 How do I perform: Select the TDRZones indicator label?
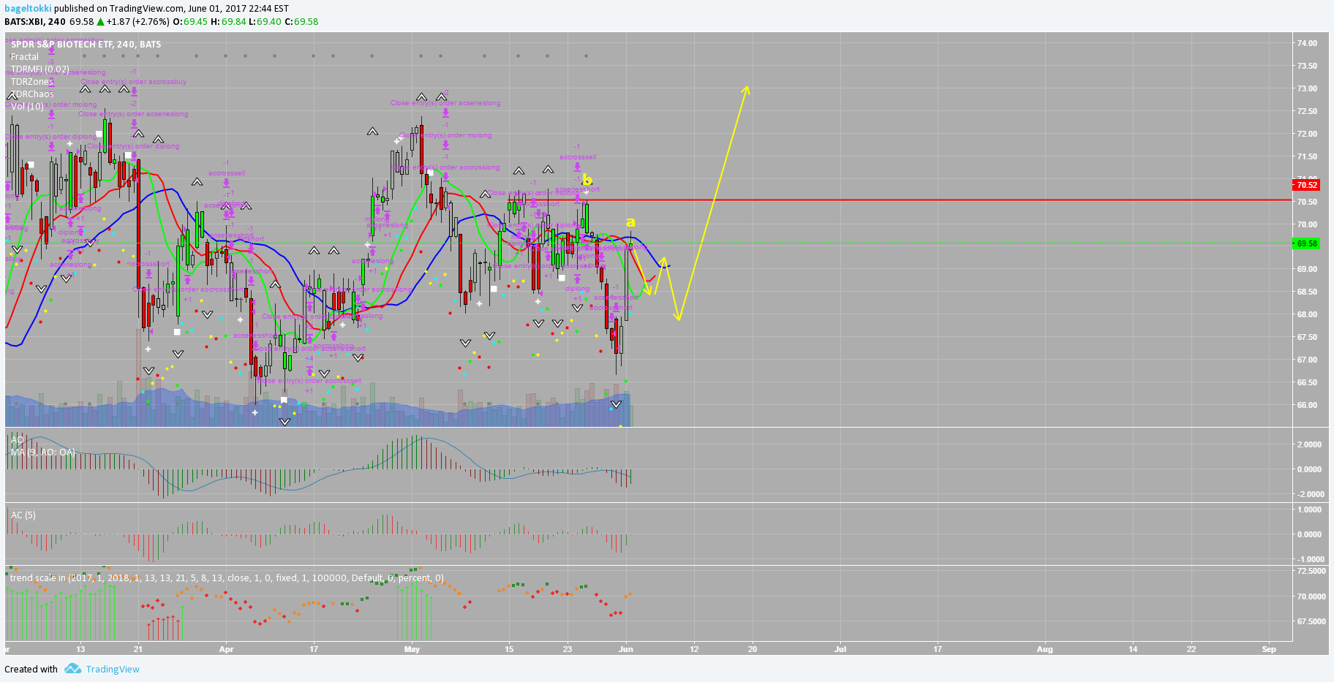pyautogui.click(x=32, y=82)
